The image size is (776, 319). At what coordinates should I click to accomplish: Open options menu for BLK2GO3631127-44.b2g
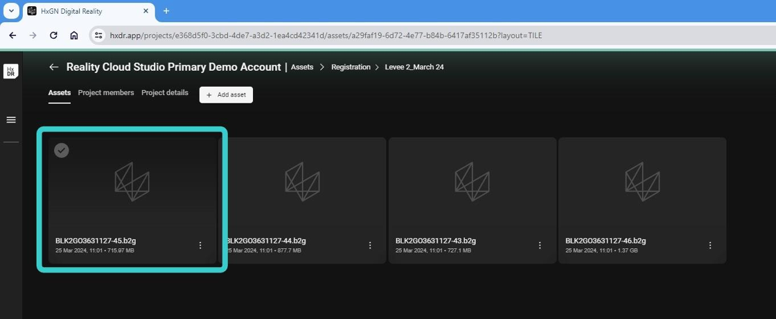[370, 245]
